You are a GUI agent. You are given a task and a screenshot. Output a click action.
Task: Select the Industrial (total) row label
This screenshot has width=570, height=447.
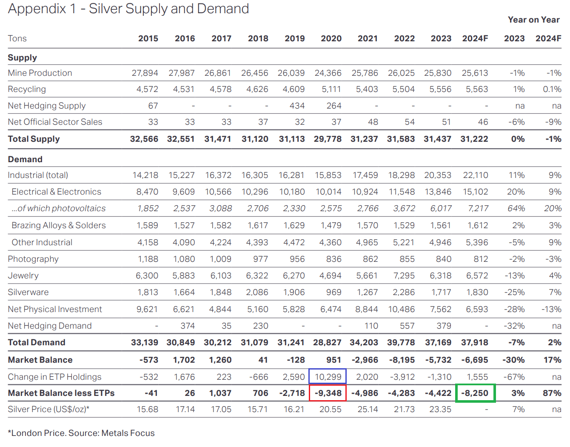click(38, 175)
